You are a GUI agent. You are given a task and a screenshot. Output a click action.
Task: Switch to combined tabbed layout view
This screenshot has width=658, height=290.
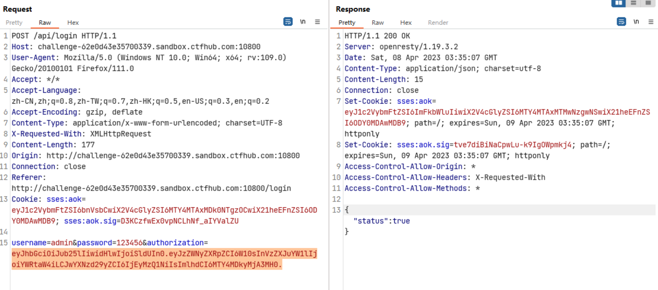pos(648,3)
